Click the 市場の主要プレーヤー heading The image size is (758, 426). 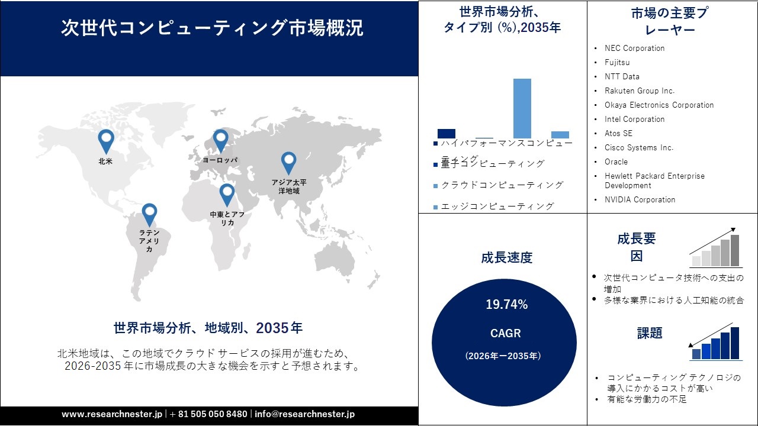[x=671, y=21]
